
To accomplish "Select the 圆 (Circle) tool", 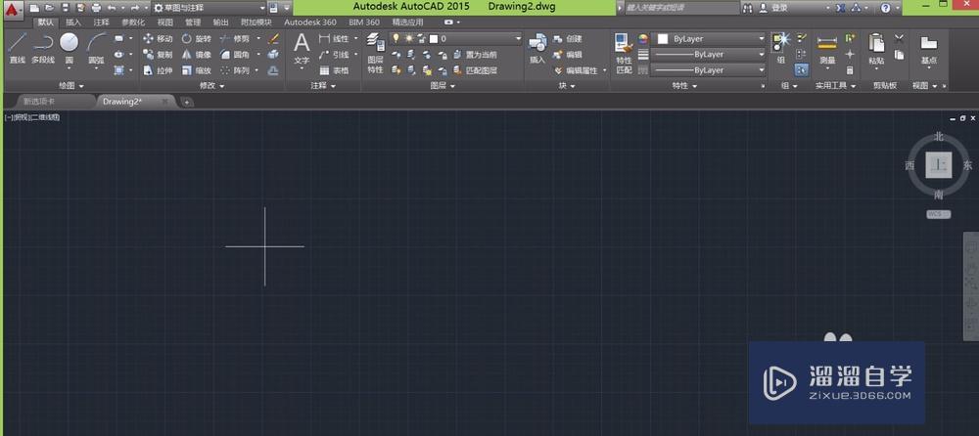I will pyautogui.click(x=70, y=49).
